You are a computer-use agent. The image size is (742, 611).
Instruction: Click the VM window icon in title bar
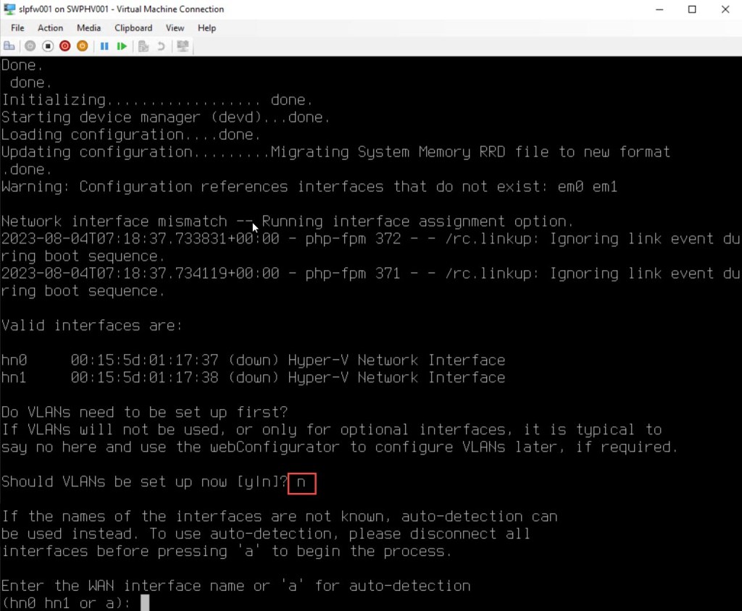click(9, 9)
